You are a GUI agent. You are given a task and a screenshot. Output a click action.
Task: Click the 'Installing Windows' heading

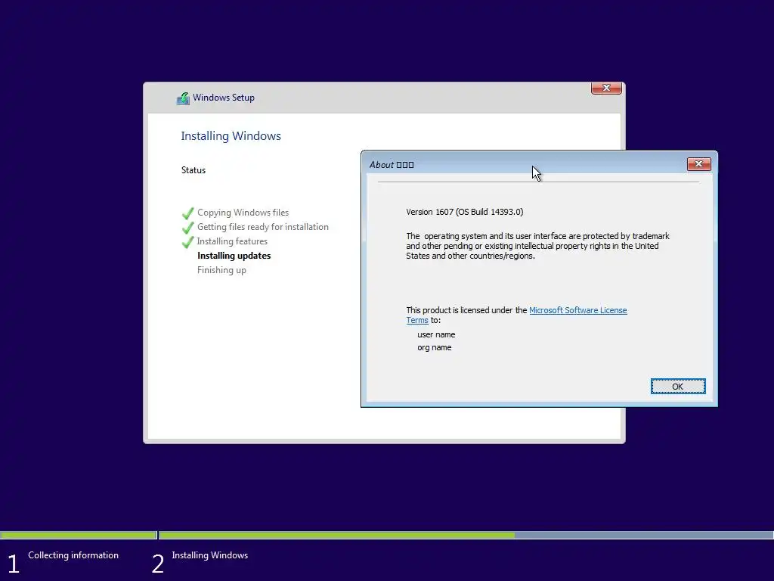[x=231, y=136]
